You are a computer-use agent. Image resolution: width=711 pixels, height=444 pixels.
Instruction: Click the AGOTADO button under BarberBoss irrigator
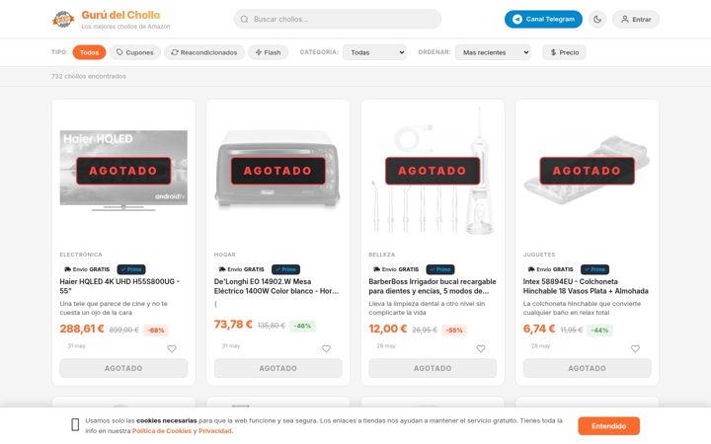(x=433, y=368)
